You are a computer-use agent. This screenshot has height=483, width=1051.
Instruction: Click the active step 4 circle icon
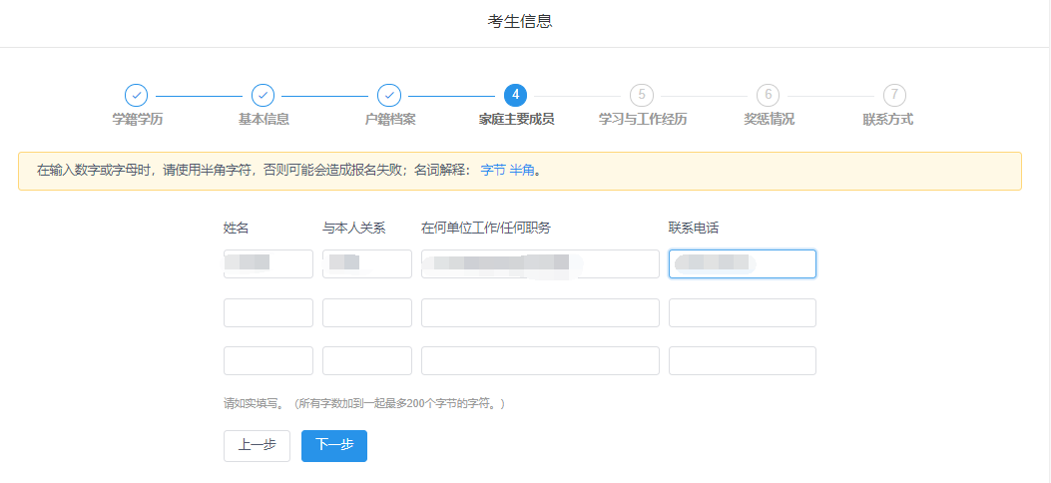point(515,95)
